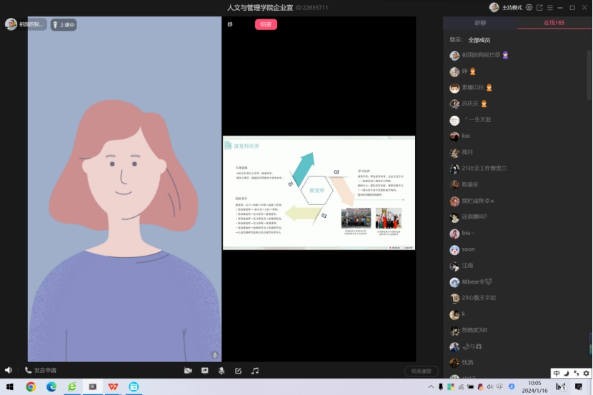Select the 在线165 tab
Viewport: 593px width, 395px height.
[x=554, y=23]
